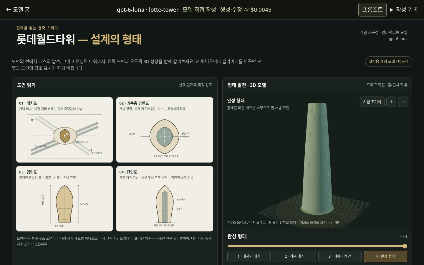Click the 중심 코어 label in the floor plan

186,134
